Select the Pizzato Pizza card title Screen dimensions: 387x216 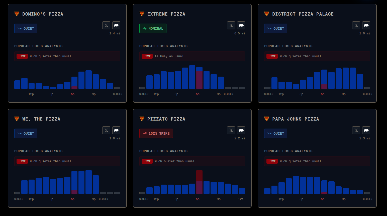pyautogui.click(x=166, y=119)
